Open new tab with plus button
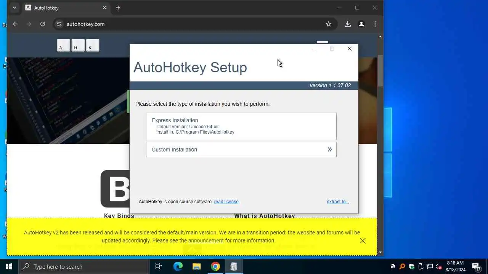 click(118, 8)
